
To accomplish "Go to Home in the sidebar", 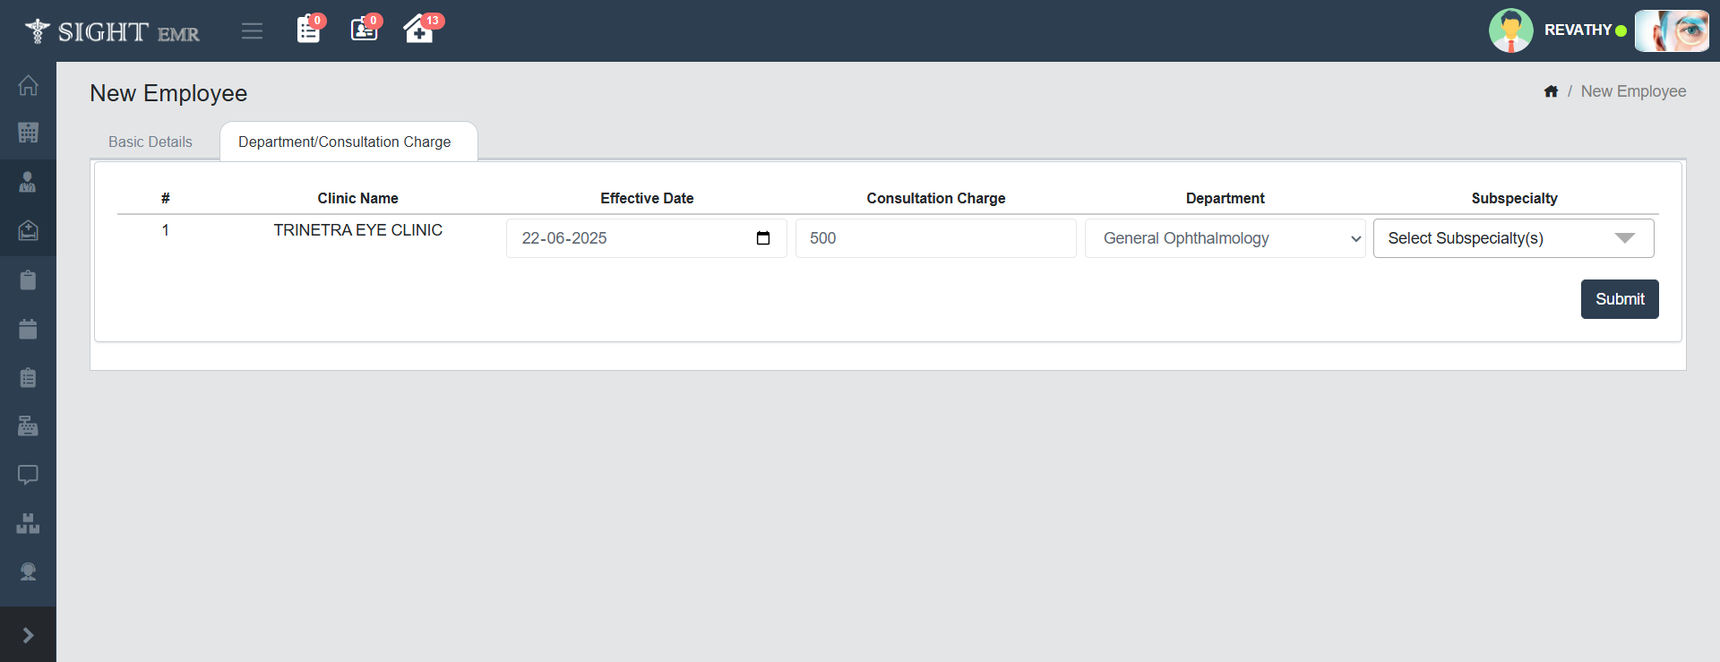I will (28, 85).
